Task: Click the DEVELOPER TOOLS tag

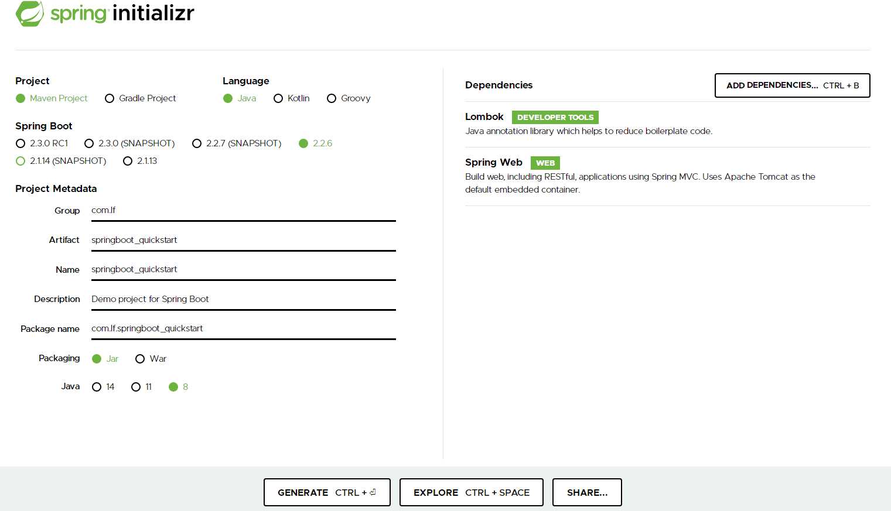Action: click(555, 117)
